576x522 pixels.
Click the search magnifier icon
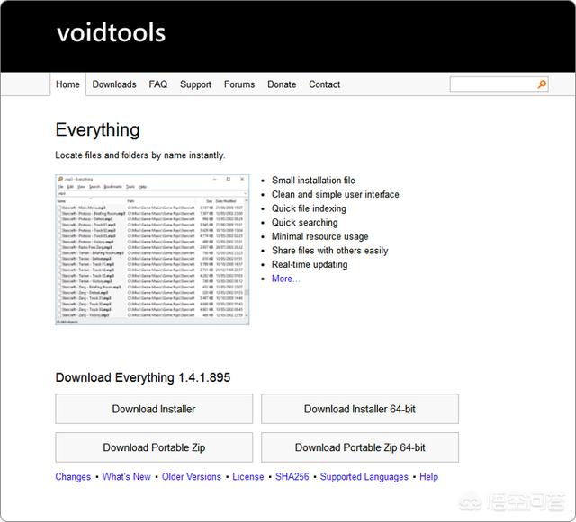542,84
